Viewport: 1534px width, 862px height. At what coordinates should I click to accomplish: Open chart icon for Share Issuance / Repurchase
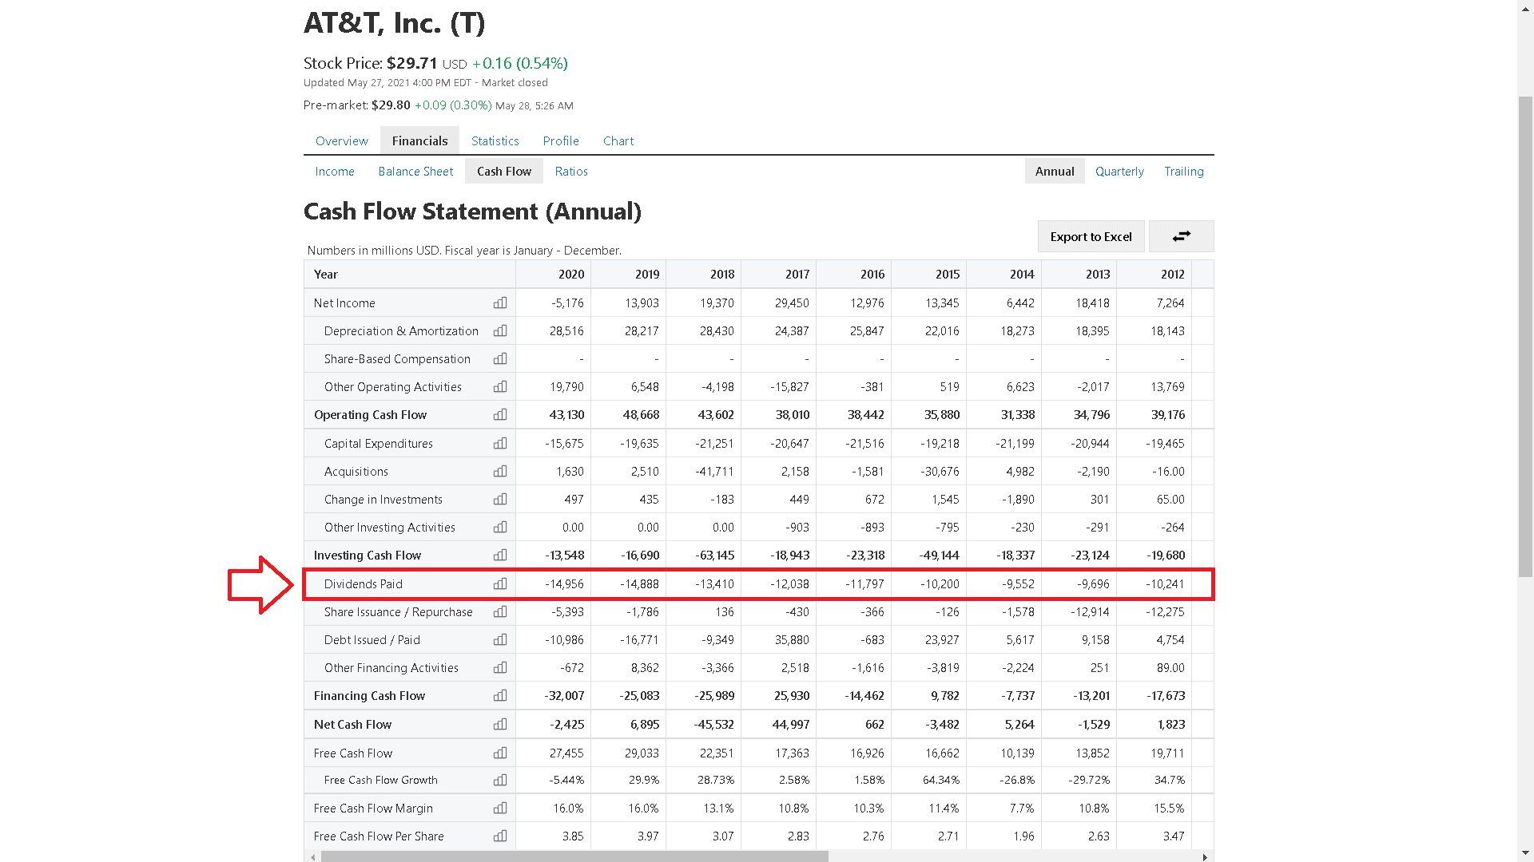(500, 612)
